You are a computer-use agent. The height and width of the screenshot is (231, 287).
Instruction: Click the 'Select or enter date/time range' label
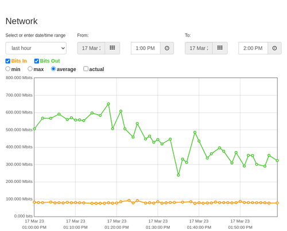pyautogui.click(x=36, y=36)
